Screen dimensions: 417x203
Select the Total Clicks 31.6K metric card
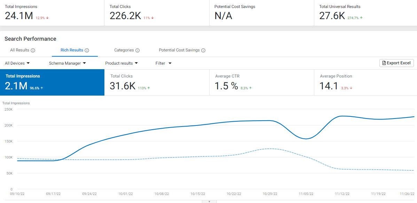(x=156, y=82)
